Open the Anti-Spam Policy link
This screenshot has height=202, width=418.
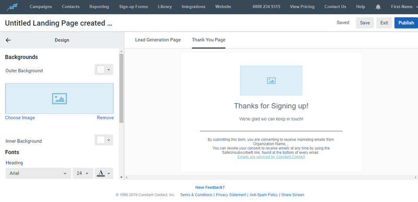(264, 195)
